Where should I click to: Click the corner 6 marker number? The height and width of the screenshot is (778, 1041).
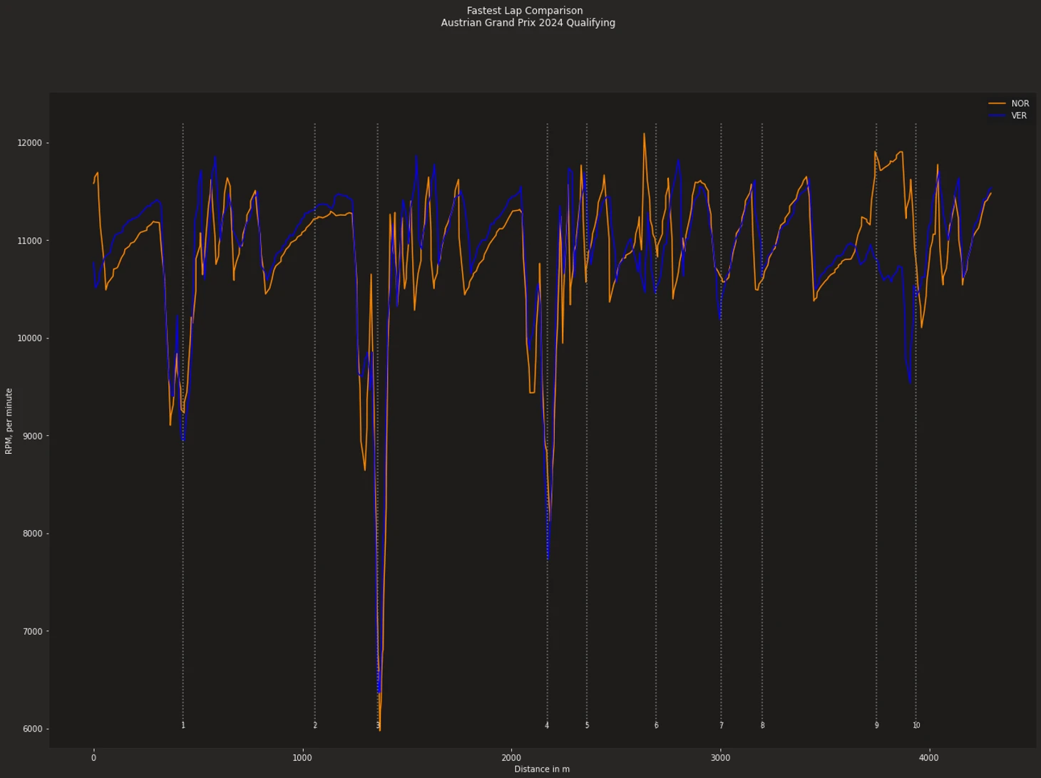point(657,725)
